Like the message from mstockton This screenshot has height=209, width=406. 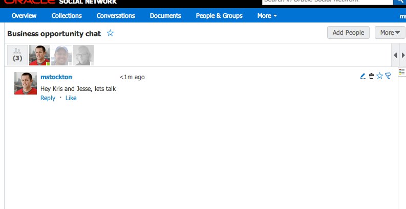(x=71, y=98)
